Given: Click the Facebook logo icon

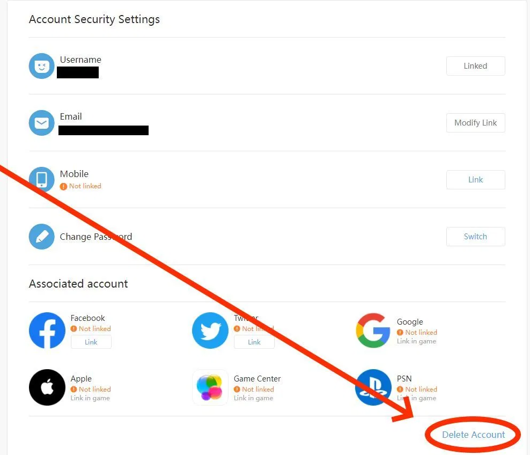Looking at the screenshot, I should pos(47,331).
